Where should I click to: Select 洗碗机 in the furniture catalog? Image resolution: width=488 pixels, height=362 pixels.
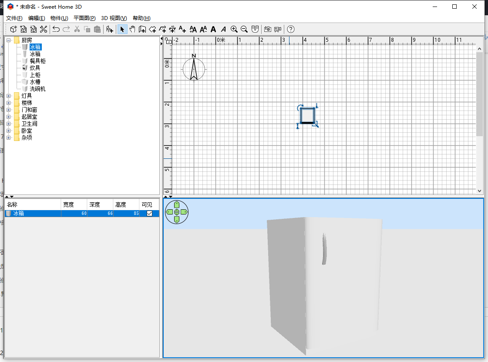coord(37,89)
